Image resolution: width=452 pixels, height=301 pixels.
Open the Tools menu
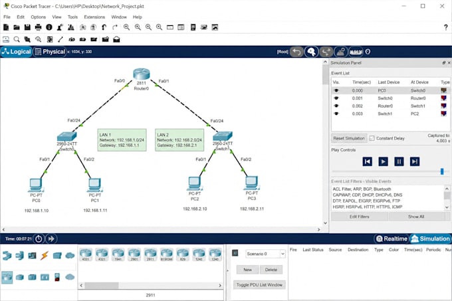click(72, 17)
